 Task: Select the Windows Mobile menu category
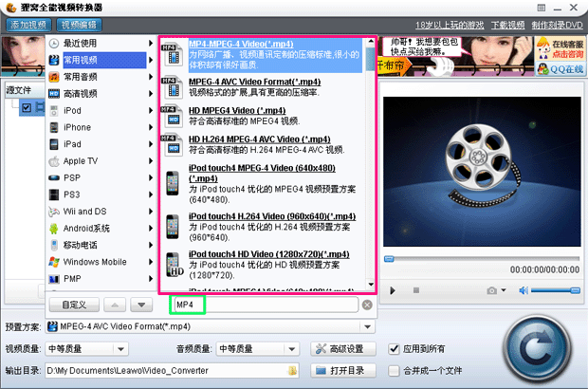coord(101,262)
